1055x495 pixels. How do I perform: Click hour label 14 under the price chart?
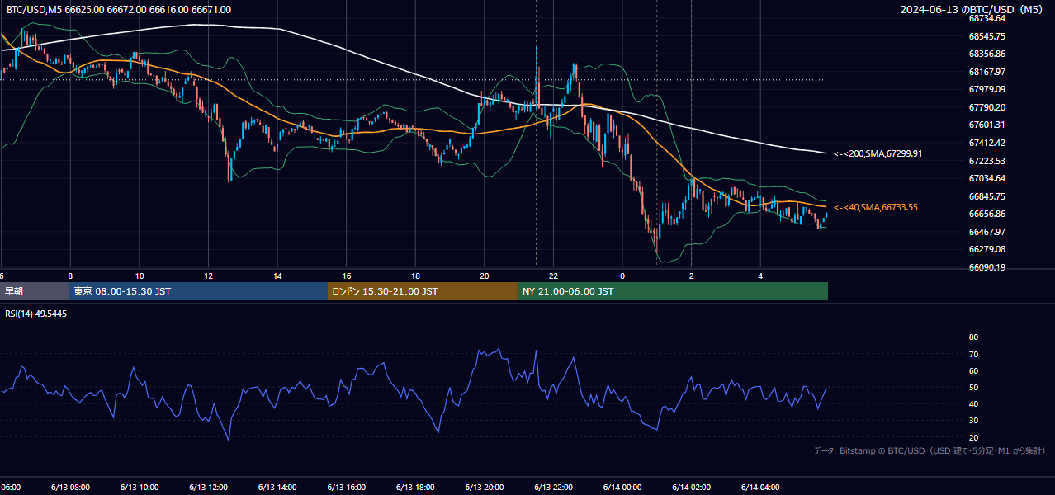277,276
